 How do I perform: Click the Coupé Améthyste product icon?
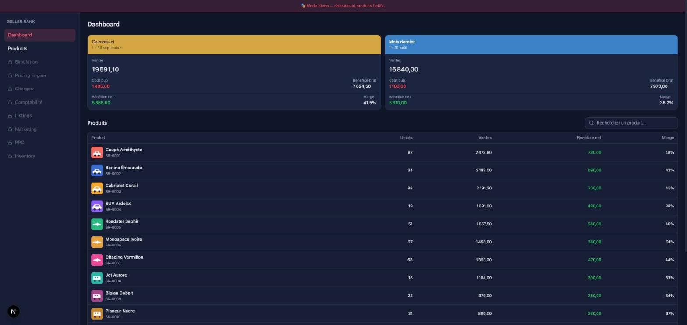(x=97, y=153)
